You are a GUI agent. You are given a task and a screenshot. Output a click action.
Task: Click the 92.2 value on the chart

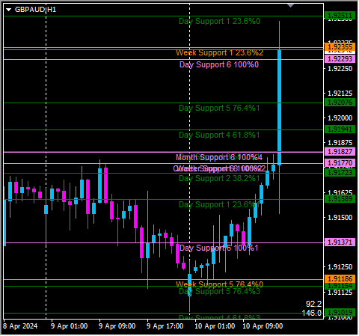click(314, 304)
